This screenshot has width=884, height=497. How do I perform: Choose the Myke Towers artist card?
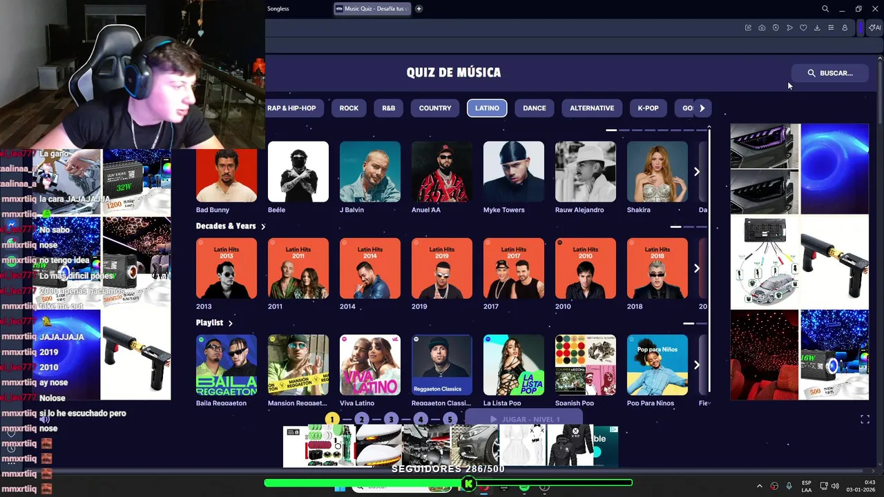coord(514,178)
